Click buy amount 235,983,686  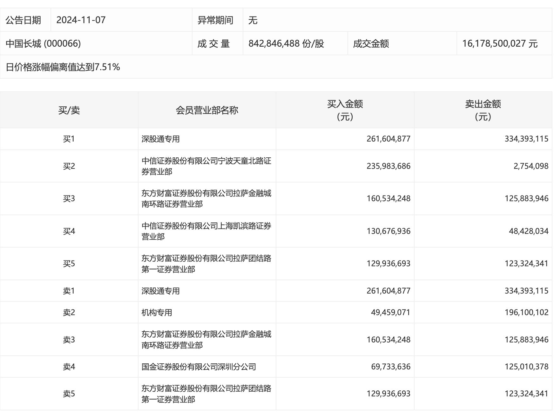(x=388, y=166)
